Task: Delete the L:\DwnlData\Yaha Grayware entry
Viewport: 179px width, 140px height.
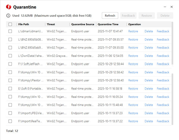Action: [149, 56]
